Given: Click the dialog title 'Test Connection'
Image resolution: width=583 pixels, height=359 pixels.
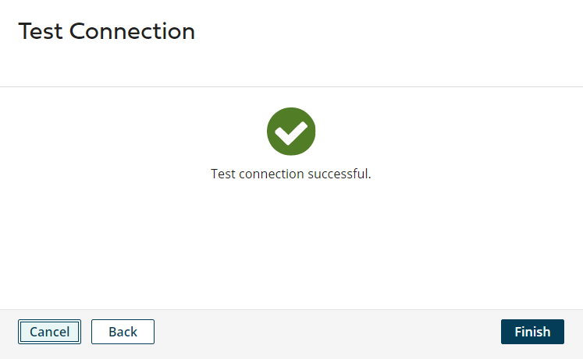Looking at the screenshot, I should click(x=107, y=32).
